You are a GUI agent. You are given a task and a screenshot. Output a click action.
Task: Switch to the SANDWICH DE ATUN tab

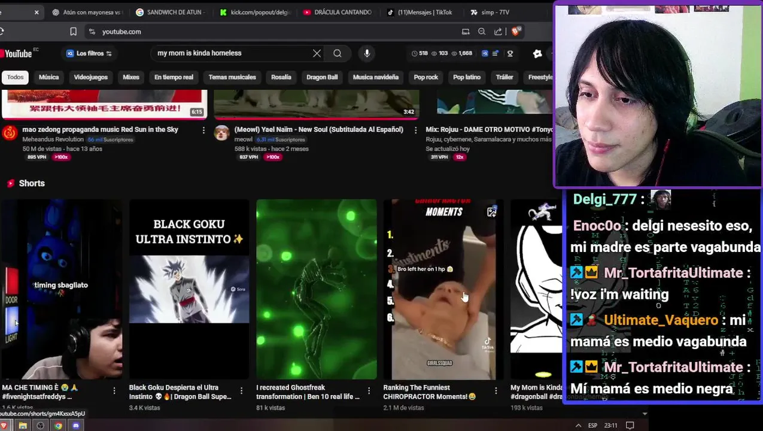pos(171,12)
